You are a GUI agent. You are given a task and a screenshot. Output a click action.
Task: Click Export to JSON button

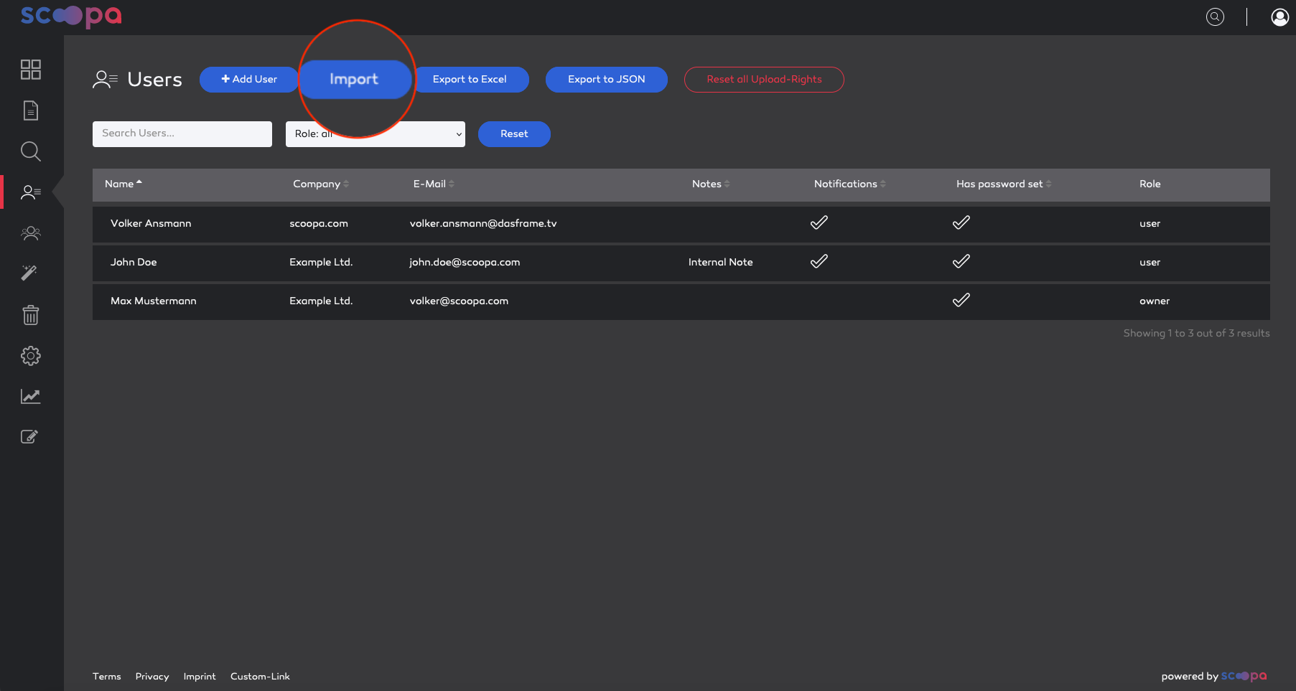coord(607,79)
